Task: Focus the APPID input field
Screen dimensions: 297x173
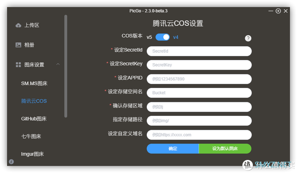Action: (x=199, y=79)
